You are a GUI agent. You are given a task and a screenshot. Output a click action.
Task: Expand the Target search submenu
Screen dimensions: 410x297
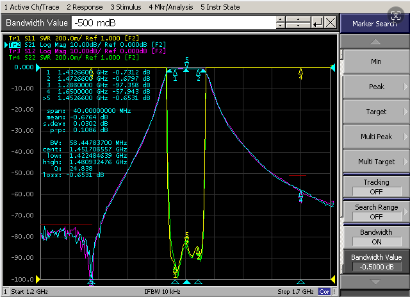point(376,112)
